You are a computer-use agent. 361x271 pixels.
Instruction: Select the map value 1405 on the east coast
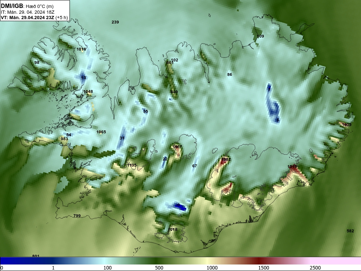click(x=347, y=125)
